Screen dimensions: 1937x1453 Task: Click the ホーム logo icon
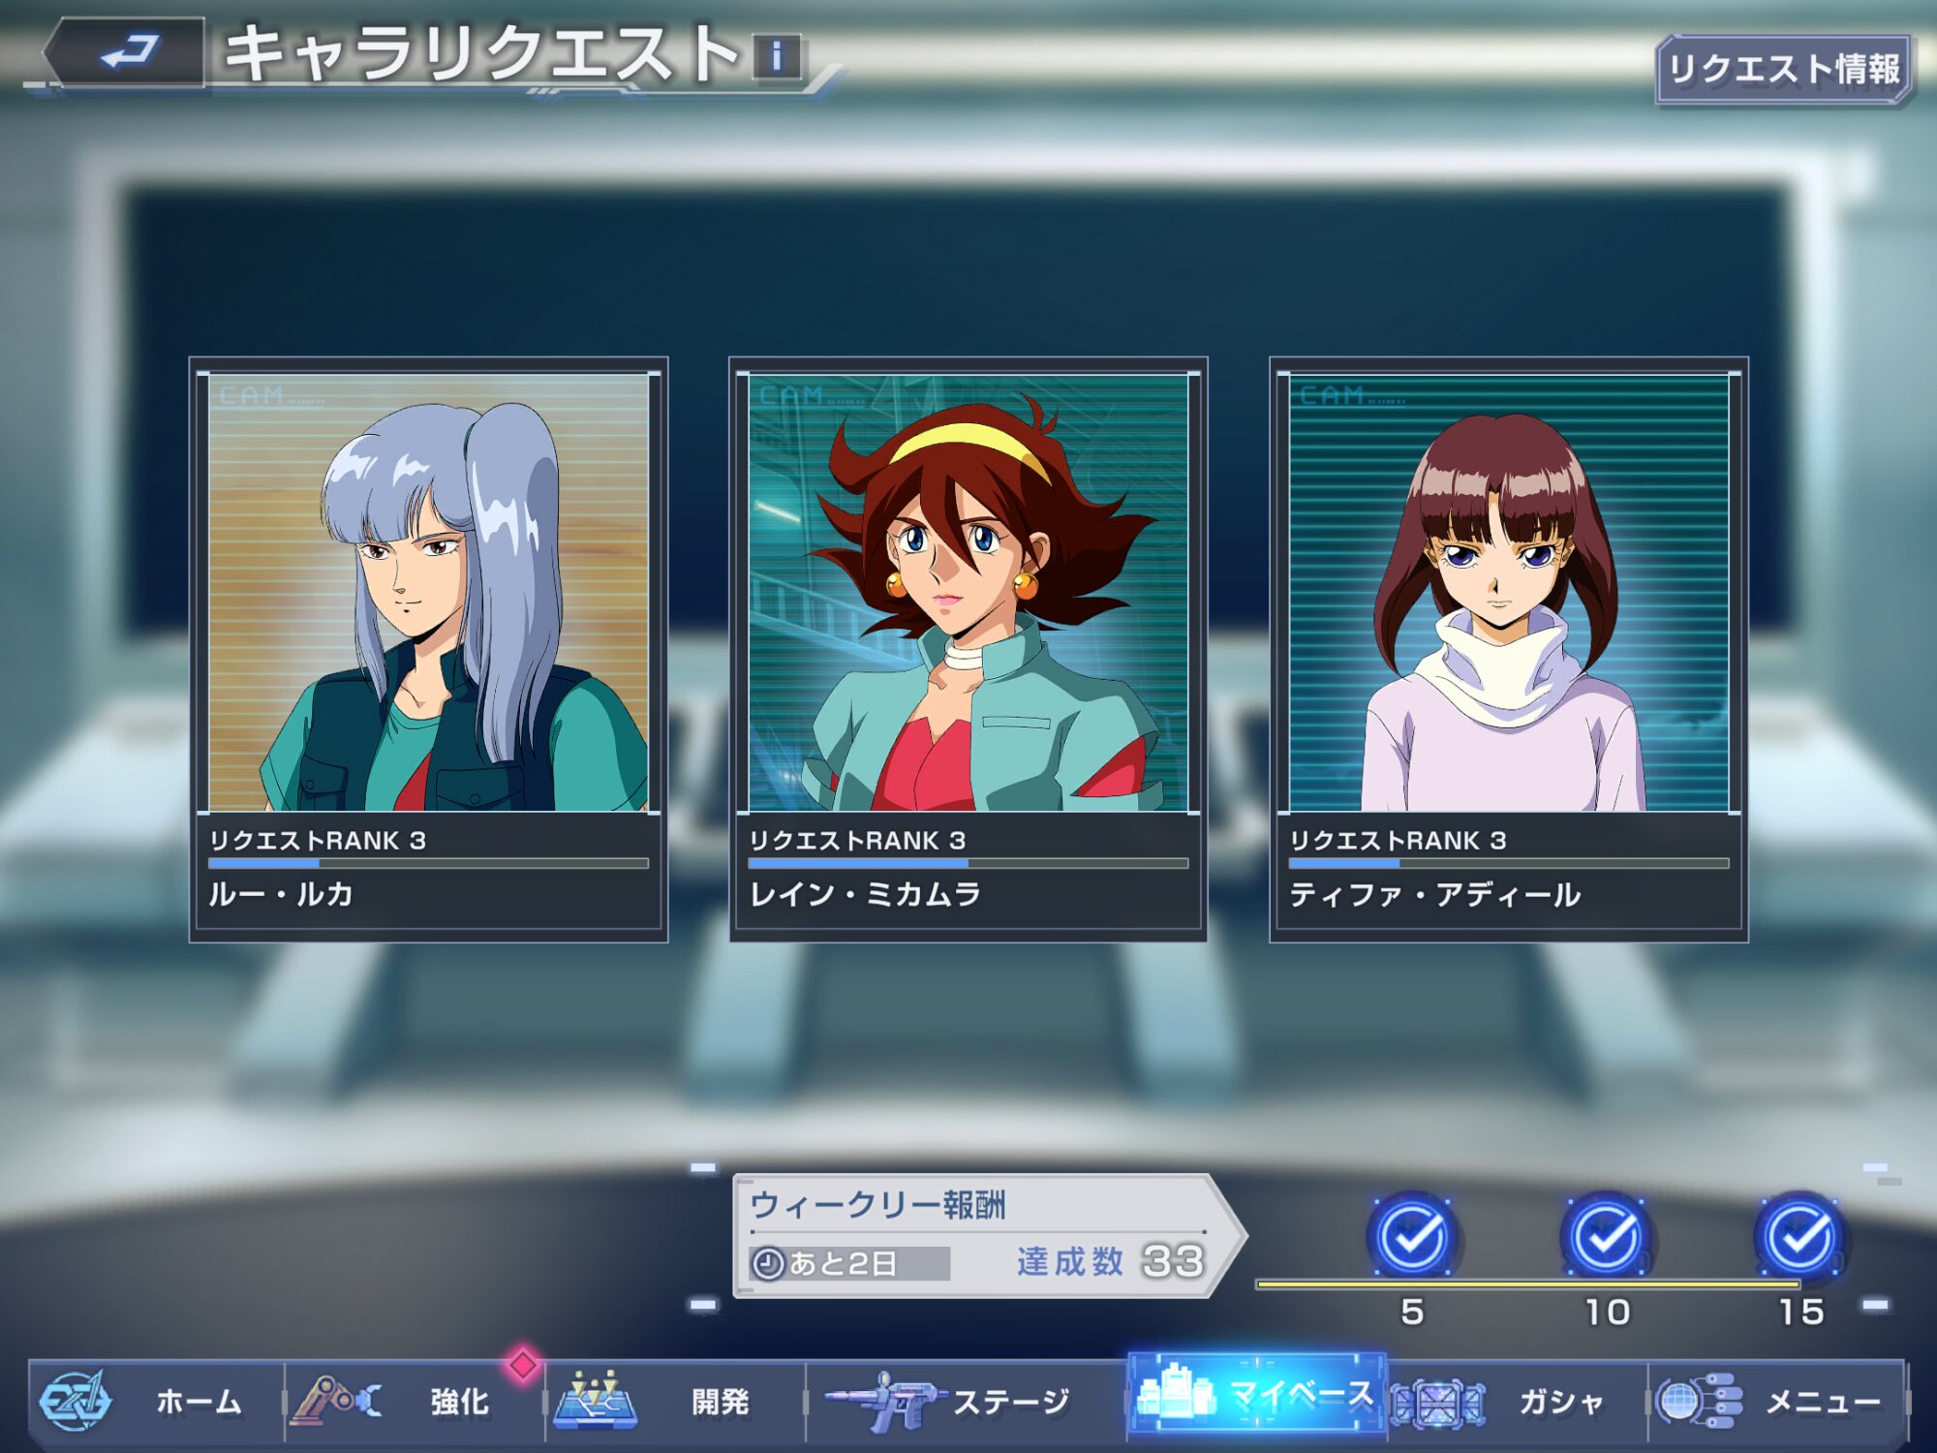tap(74, 1401)
